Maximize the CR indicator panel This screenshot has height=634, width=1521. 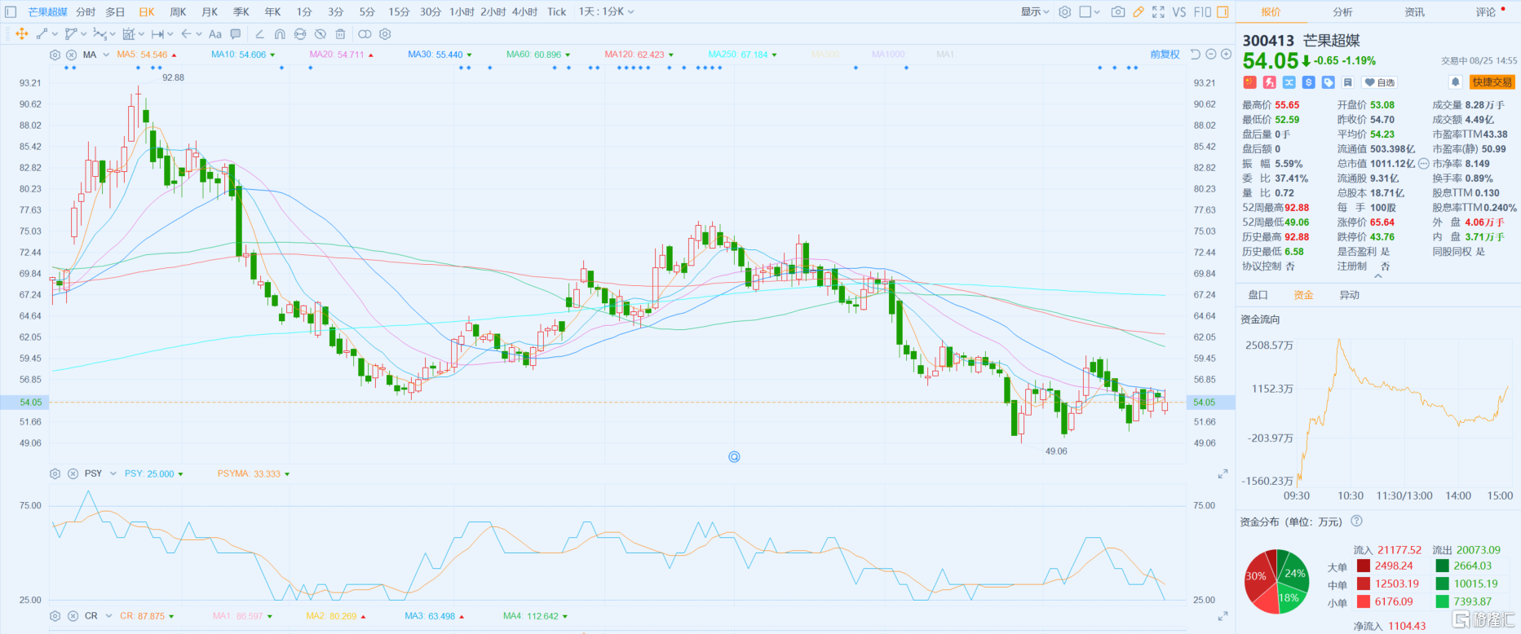coord(1223,617)
